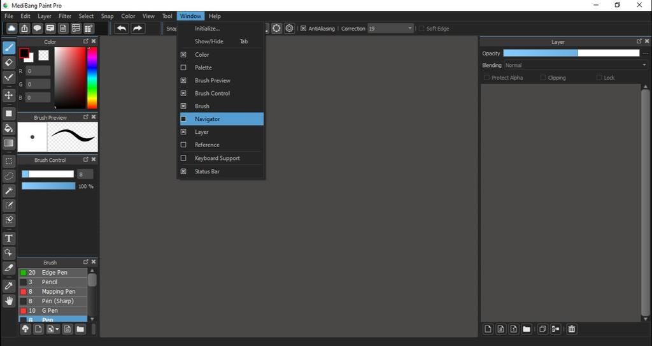Uncheck Brush Control in Window menu

(x=183, y=93)
